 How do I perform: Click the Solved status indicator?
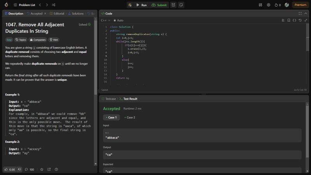(x=85, y=24)
